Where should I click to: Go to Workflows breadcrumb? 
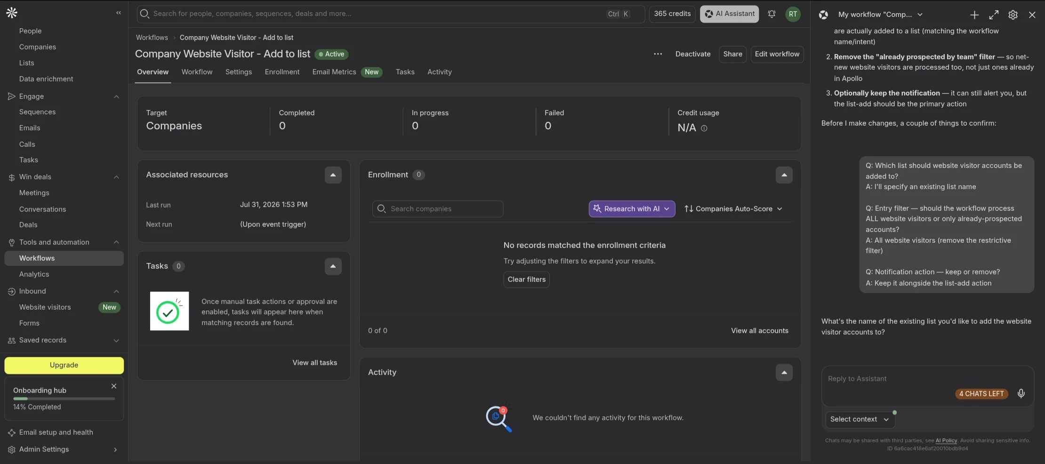click(152, 38)
